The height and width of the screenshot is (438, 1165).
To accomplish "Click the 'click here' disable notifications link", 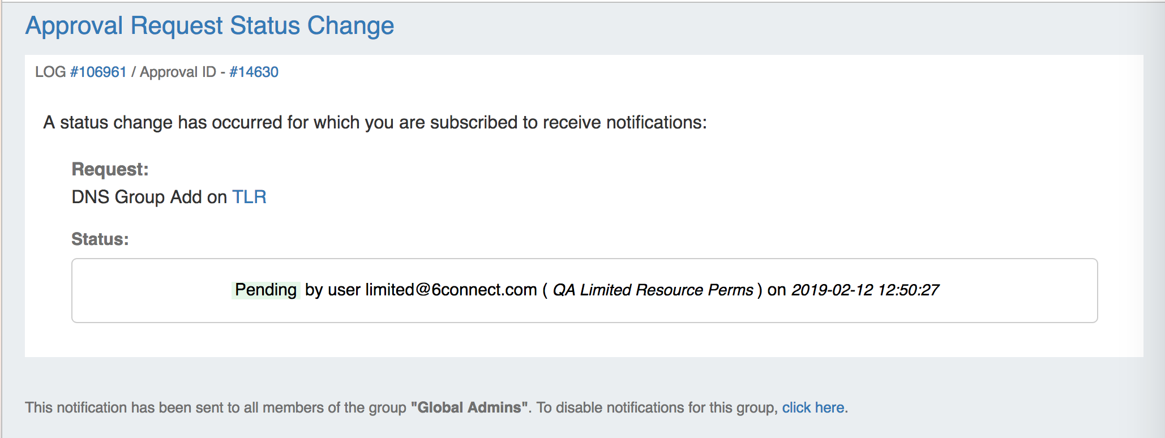I will click(x=813, y=407).
